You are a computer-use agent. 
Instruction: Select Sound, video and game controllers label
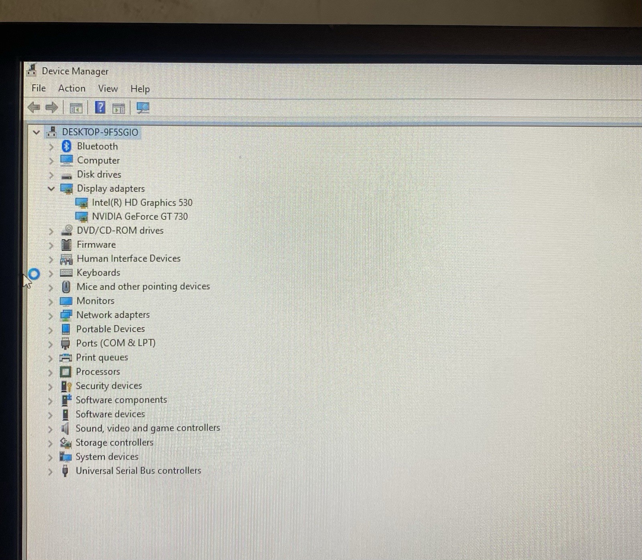(x=148, y=428)
